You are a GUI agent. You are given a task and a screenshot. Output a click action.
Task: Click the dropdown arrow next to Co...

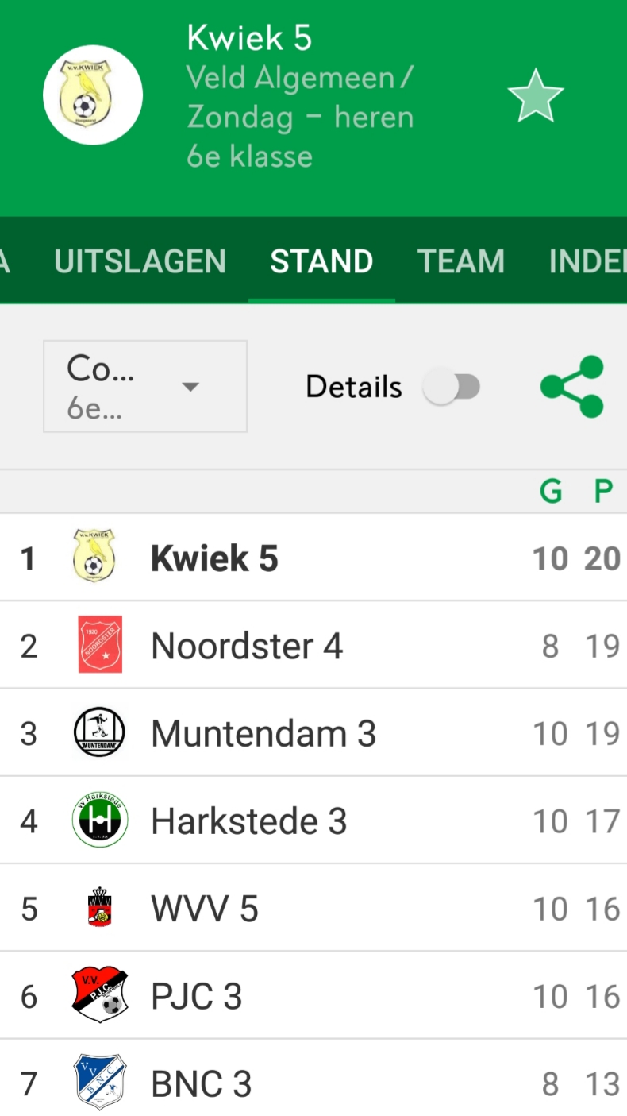click(x=190, y=388)
